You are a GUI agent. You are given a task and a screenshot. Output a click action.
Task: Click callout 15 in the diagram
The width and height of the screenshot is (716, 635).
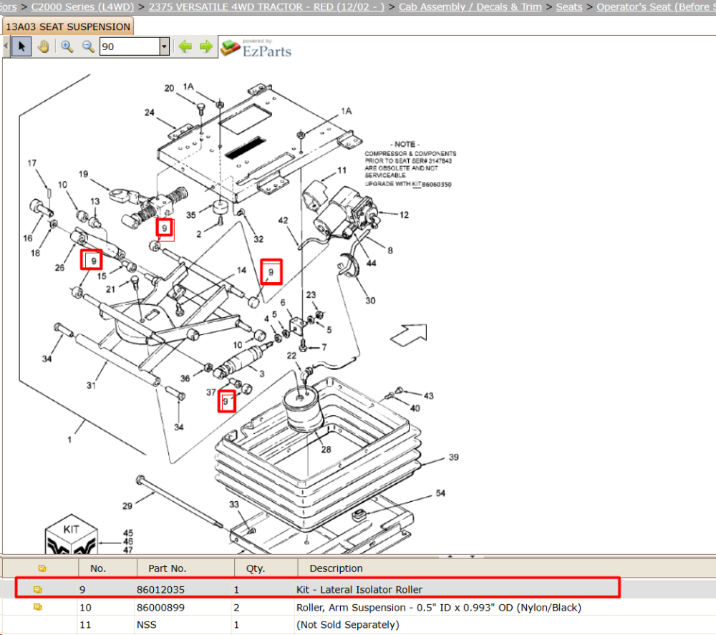(x=102, y=276)
